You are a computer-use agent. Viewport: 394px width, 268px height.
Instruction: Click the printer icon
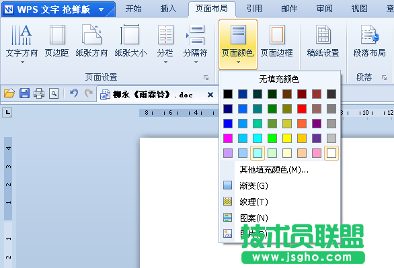pyautogui.click(x=39, y=93)
